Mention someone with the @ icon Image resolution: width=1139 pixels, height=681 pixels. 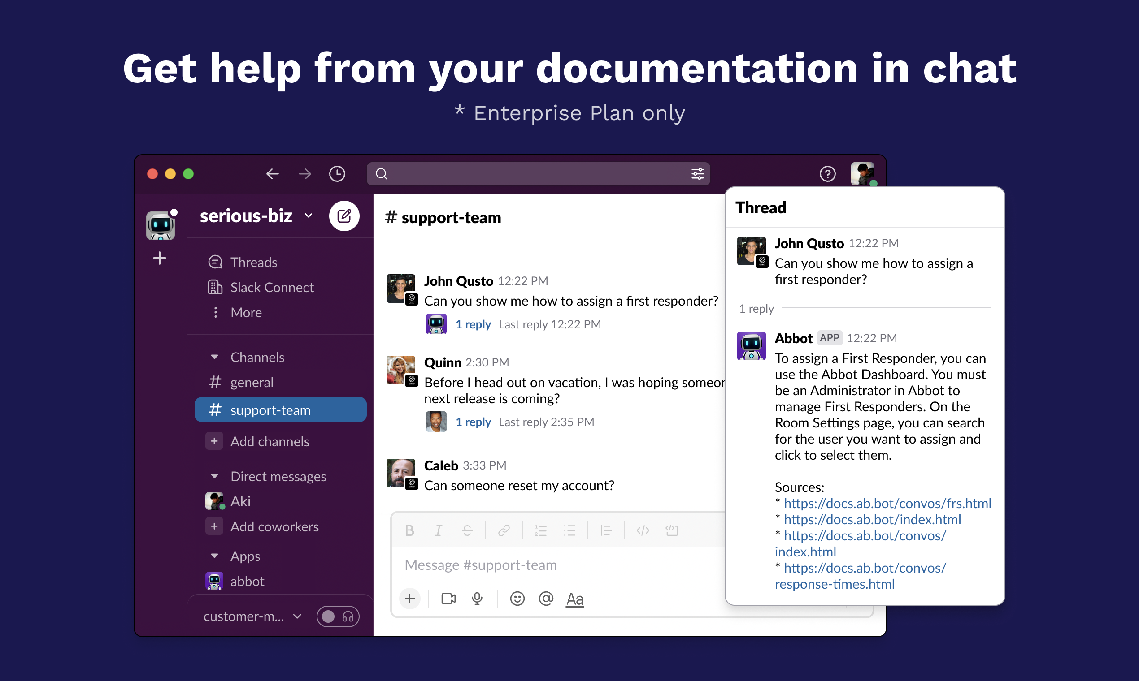coord(546,599)
